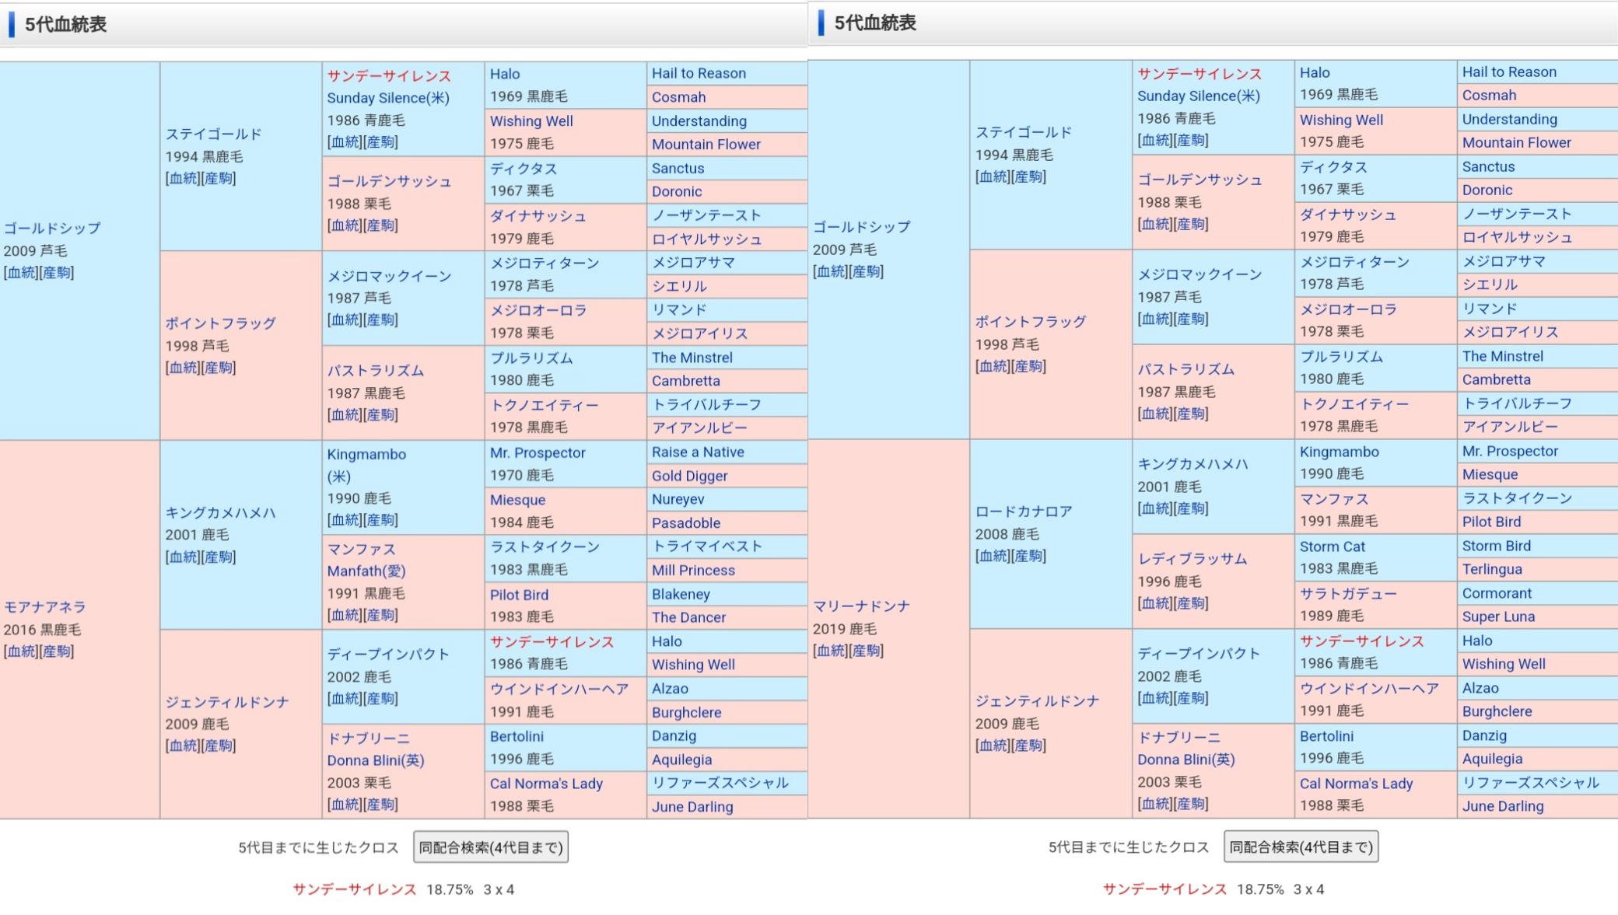Click right table's 同配合検索(4代目まで) button
The width and height of the screenshot is (1618, 915).
tap(1301, 847)
